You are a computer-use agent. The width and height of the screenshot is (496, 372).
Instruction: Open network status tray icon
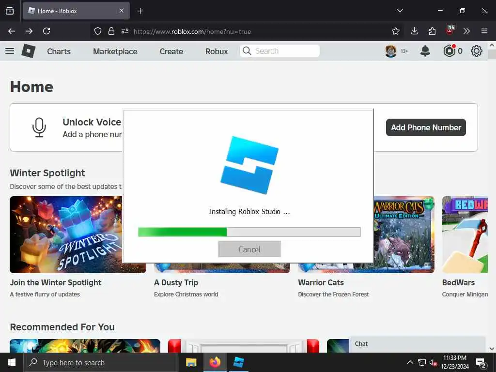coord(422,362)
